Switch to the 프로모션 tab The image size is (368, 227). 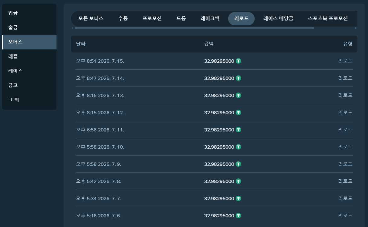pyautogui.click(x=152, y=18)
